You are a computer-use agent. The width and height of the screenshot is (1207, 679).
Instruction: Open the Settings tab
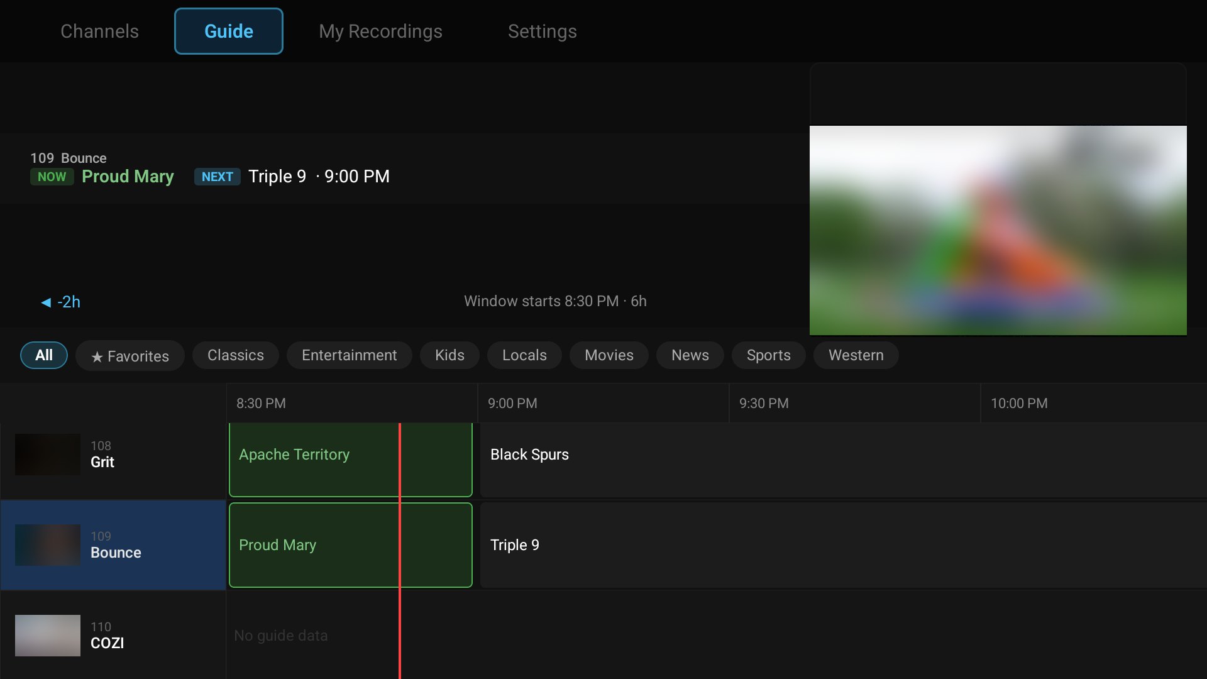542,31
